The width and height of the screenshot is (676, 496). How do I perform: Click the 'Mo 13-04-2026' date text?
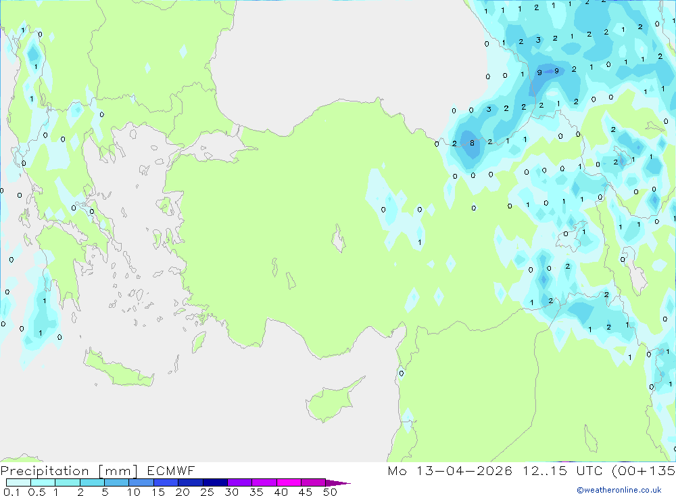[450, 471]
